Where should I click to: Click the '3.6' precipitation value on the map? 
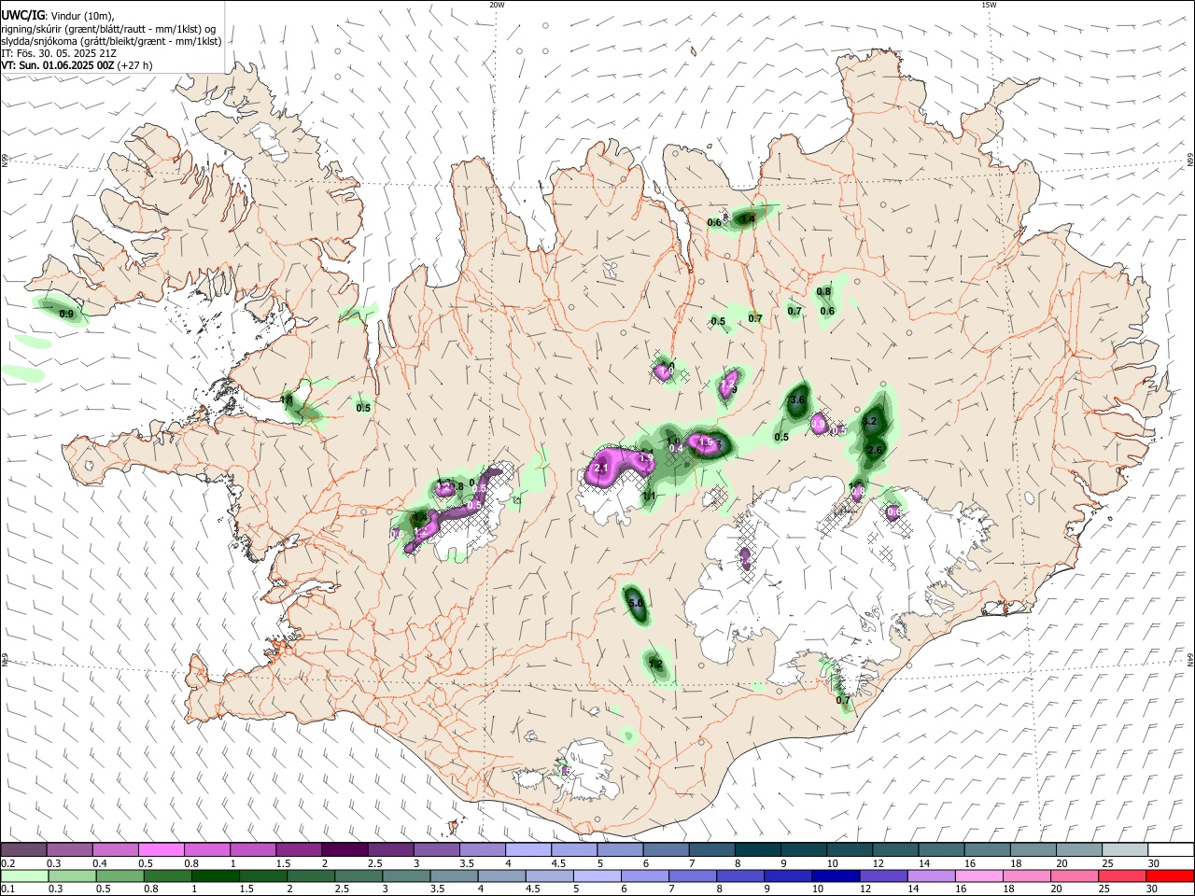797,400
